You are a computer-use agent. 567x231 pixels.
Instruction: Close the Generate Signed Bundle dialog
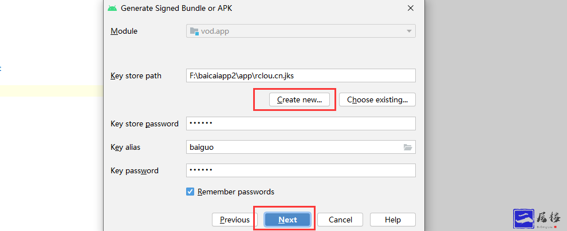(x=411, y=8)
